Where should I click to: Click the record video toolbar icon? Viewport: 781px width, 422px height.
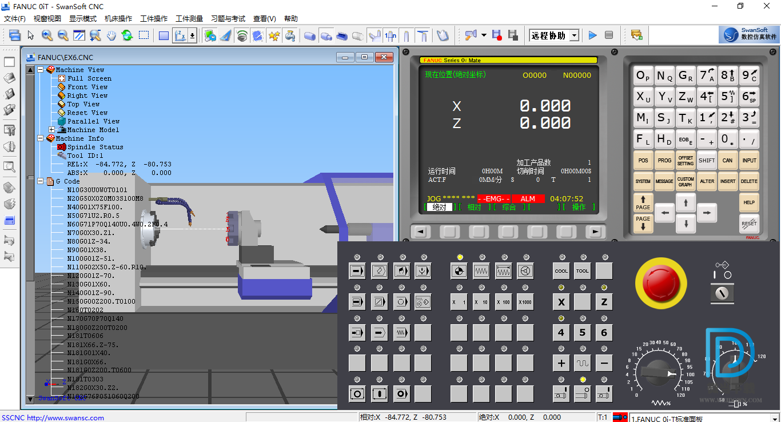click(497, 35)
